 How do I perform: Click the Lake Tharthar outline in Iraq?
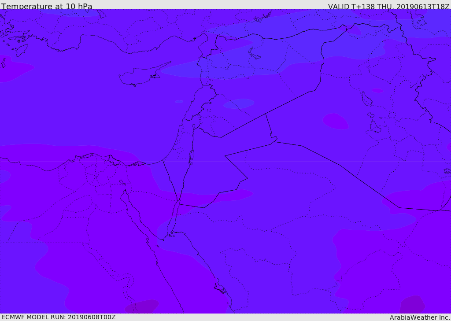coord(366,99)
